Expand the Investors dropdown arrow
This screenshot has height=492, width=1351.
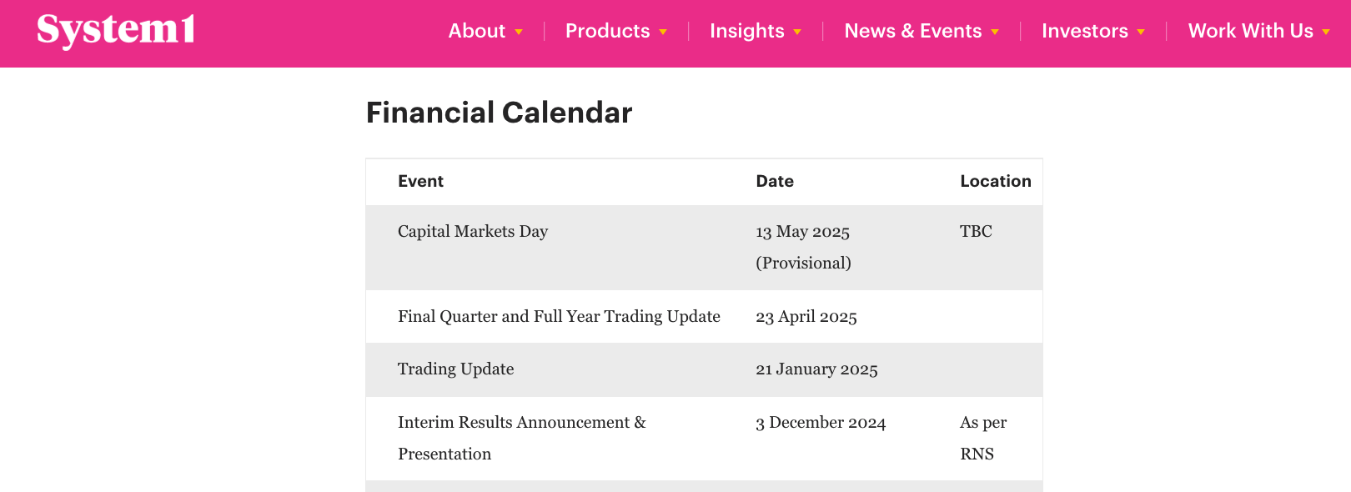[1141, 33]
